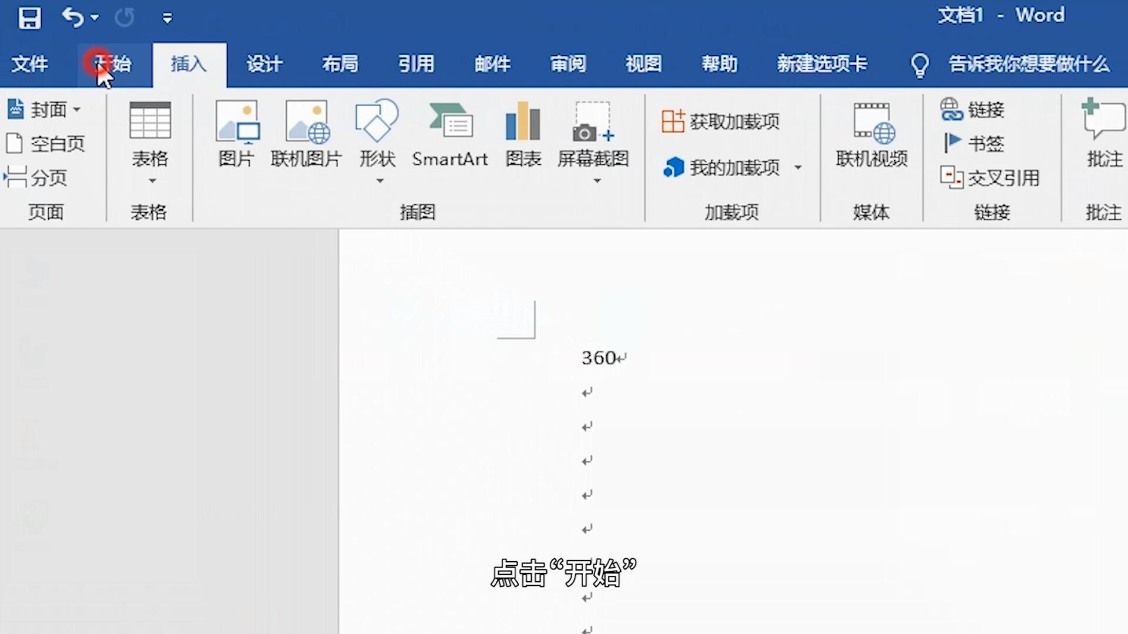This screenshot has width=1128, height=634.
Task: Select the 插入 ribbon tab
Action: (x=189, y=63)
